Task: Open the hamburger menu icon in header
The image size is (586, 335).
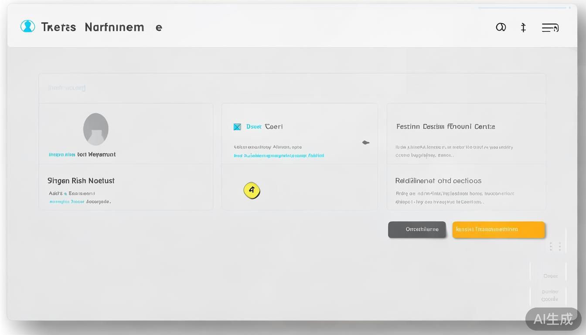Action: [x=550, y=28]
